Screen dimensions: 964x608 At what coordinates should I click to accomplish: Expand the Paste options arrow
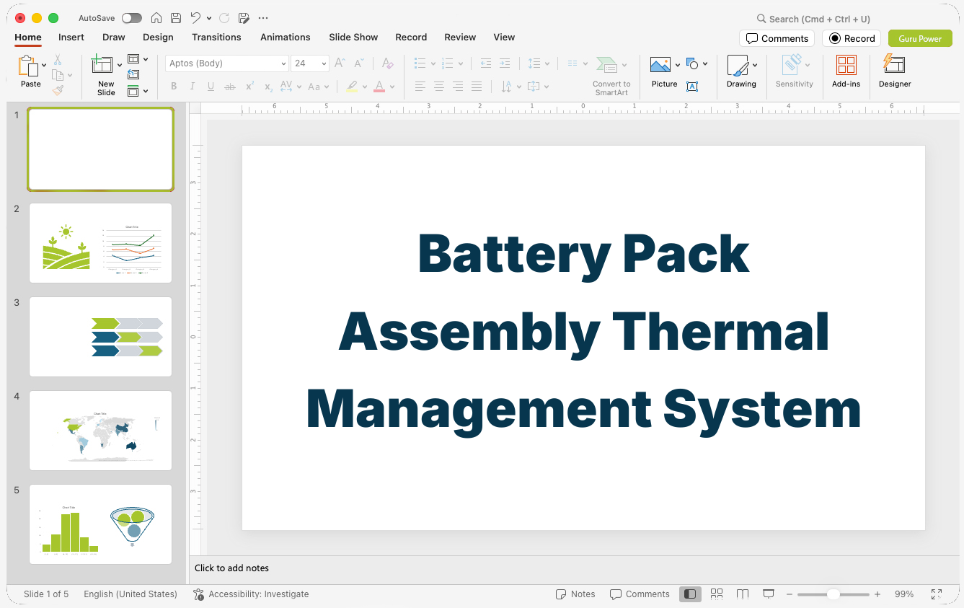[x=44, y=65]
